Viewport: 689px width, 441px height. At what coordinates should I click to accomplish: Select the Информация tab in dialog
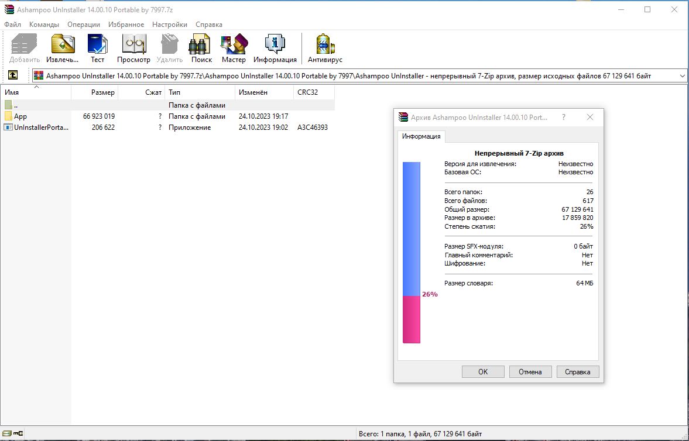[421, 137]
